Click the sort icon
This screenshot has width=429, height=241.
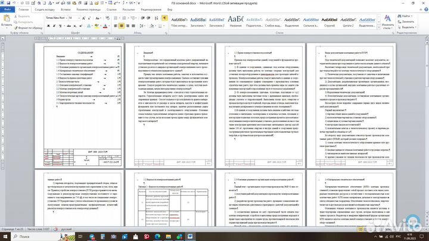coord(157,18)
